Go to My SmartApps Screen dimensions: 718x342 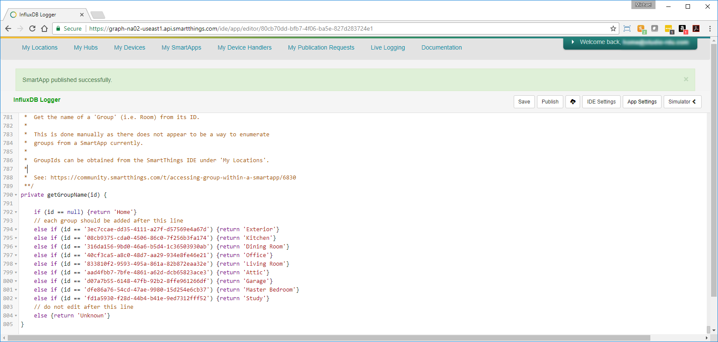point(181,47)
